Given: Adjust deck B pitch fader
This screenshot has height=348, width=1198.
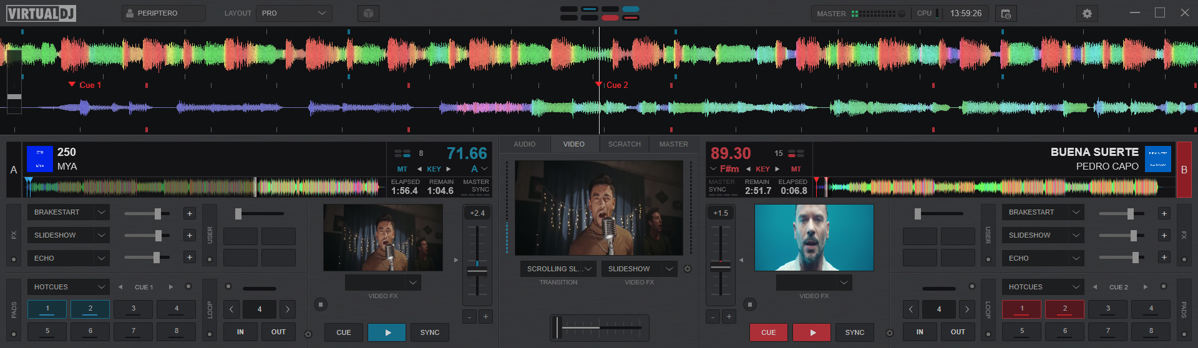Looking at the screenshot, I should (721, 267).
